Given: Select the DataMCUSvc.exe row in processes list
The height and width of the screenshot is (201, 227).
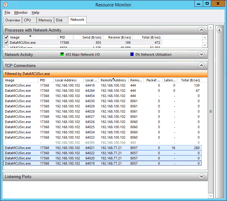Looking at the screenshot, I should tap(82, 43).
